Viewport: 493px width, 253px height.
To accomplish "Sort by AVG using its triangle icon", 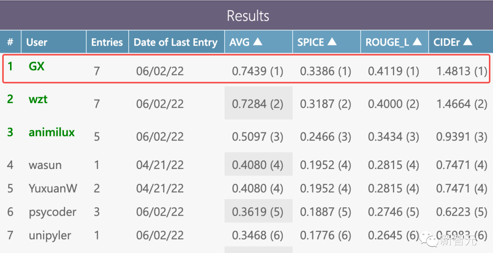I will [x=258, y=42].
